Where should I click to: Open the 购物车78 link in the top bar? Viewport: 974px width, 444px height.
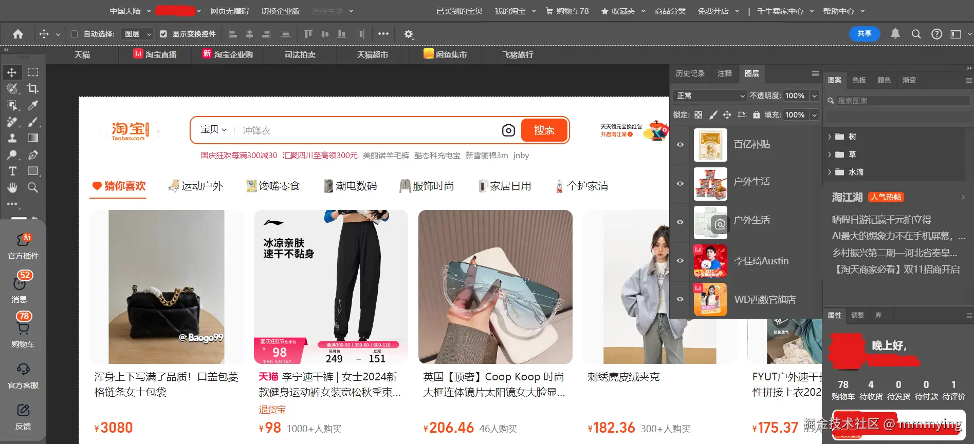567,11
